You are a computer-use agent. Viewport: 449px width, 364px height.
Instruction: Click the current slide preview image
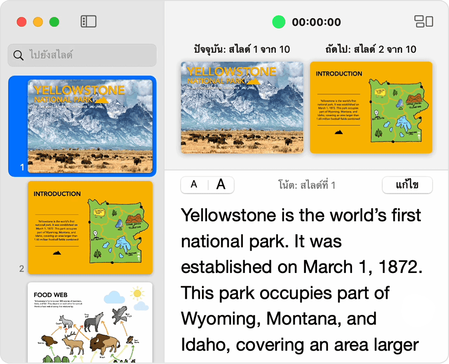pos(242,108)
